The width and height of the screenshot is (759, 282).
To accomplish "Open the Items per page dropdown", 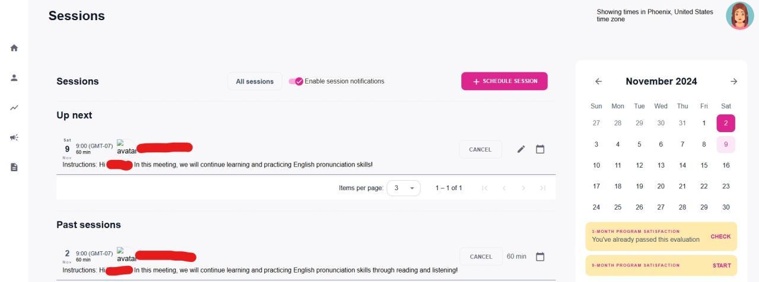I will pyautogui.click(x=403, y=188).
